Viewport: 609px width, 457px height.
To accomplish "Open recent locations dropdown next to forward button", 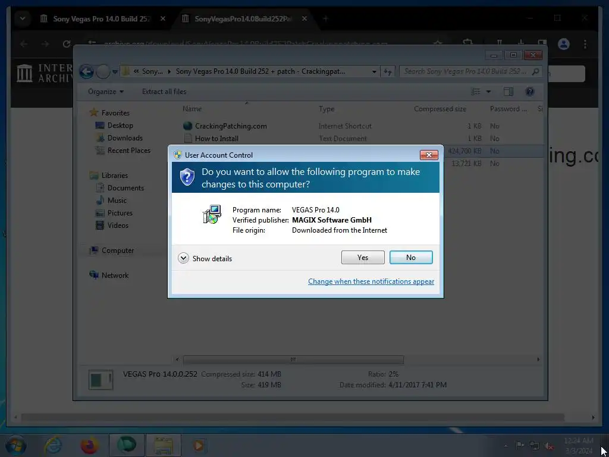I will coord(115,72).
